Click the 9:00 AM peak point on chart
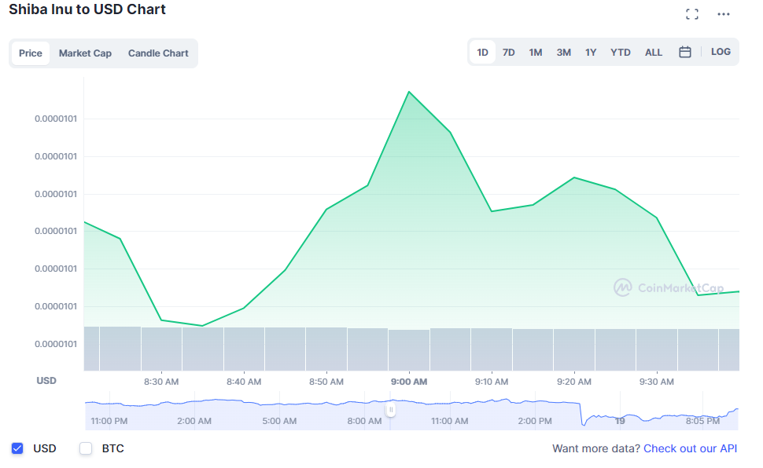 409,91
